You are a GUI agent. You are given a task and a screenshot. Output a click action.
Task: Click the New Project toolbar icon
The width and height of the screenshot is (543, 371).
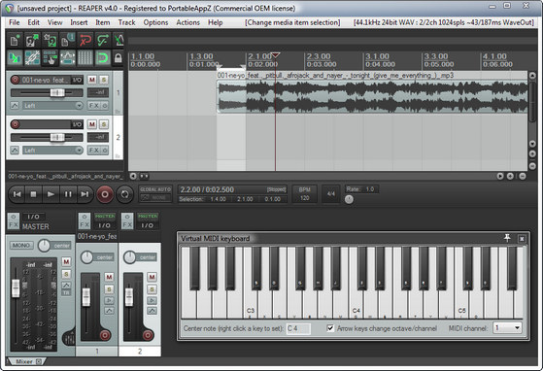coord(15,41)
